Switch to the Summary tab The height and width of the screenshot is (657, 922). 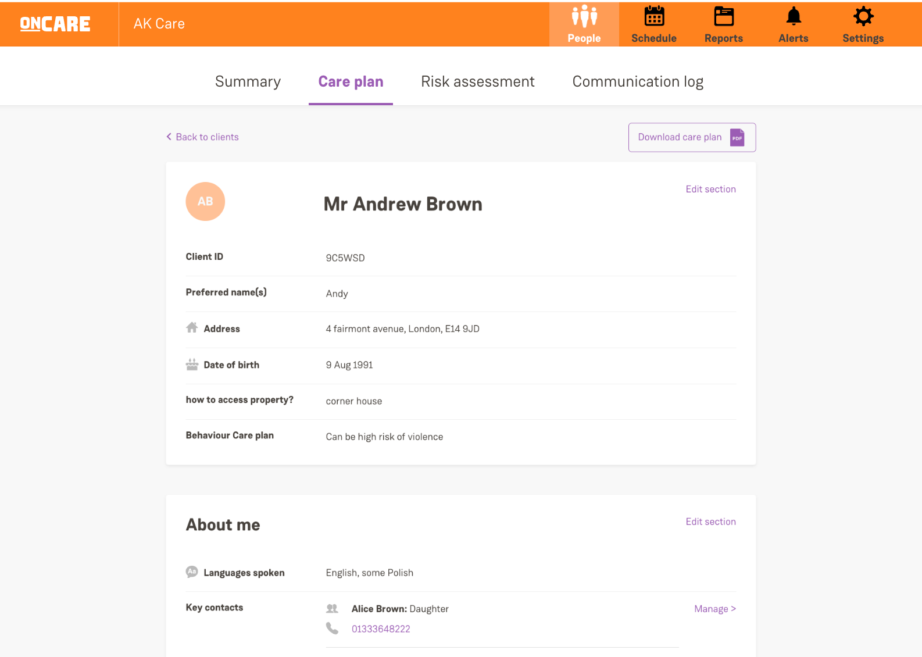pos(248,82)
